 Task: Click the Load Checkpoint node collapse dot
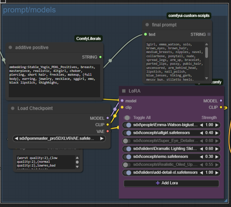13,108
